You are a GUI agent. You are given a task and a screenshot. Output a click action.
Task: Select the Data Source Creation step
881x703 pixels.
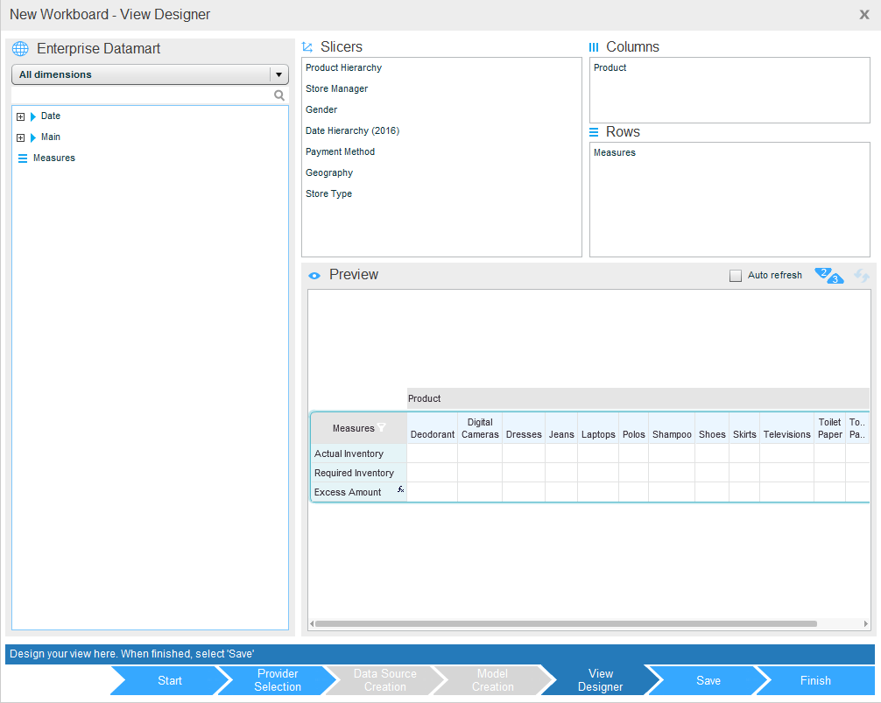coord(384,680)
